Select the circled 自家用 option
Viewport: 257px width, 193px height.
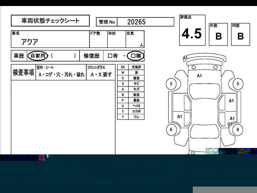coord(38,56)
